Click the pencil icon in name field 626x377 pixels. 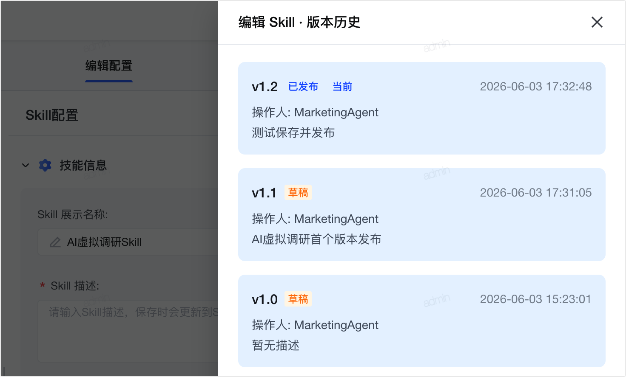[55, 242]
